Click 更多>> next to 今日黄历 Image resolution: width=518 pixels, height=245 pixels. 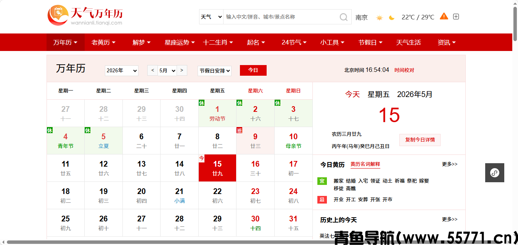[x=450, y=164]
